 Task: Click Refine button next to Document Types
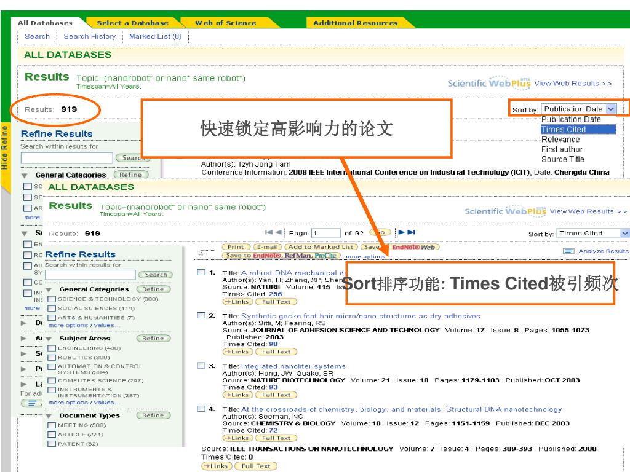tap(153, 415)
